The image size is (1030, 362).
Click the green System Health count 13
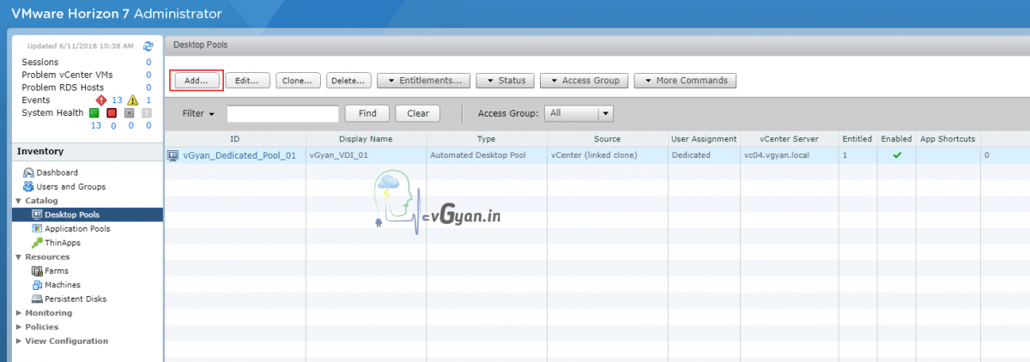[96, 125]
